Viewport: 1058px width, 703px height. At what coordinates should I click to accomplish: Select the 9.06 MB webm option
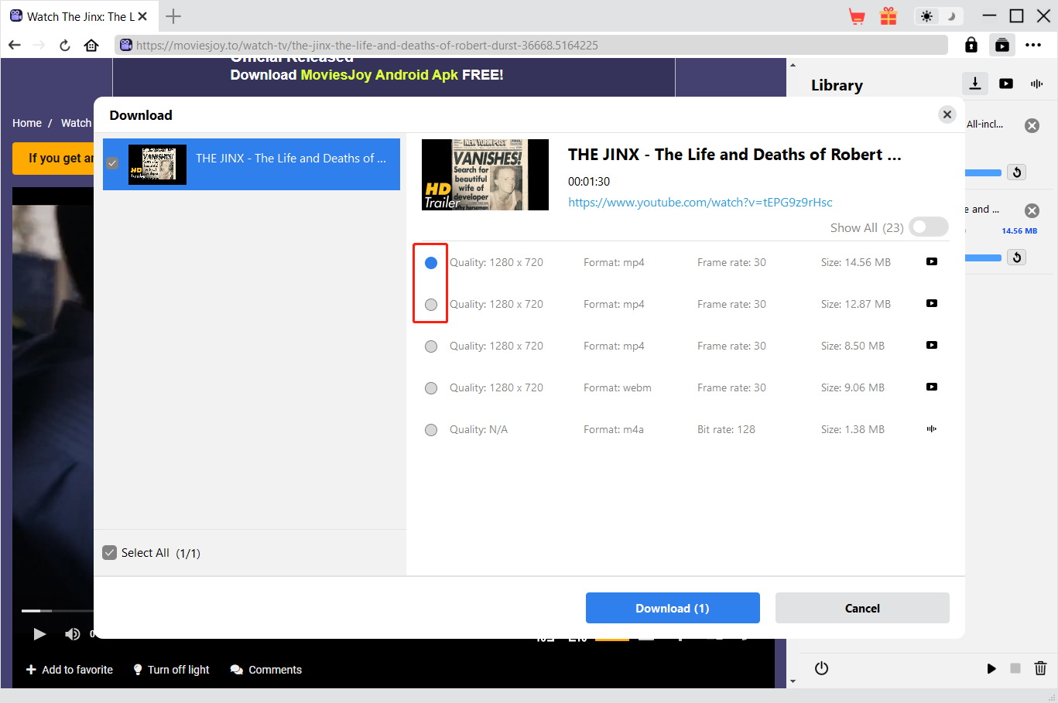point(431,388)
